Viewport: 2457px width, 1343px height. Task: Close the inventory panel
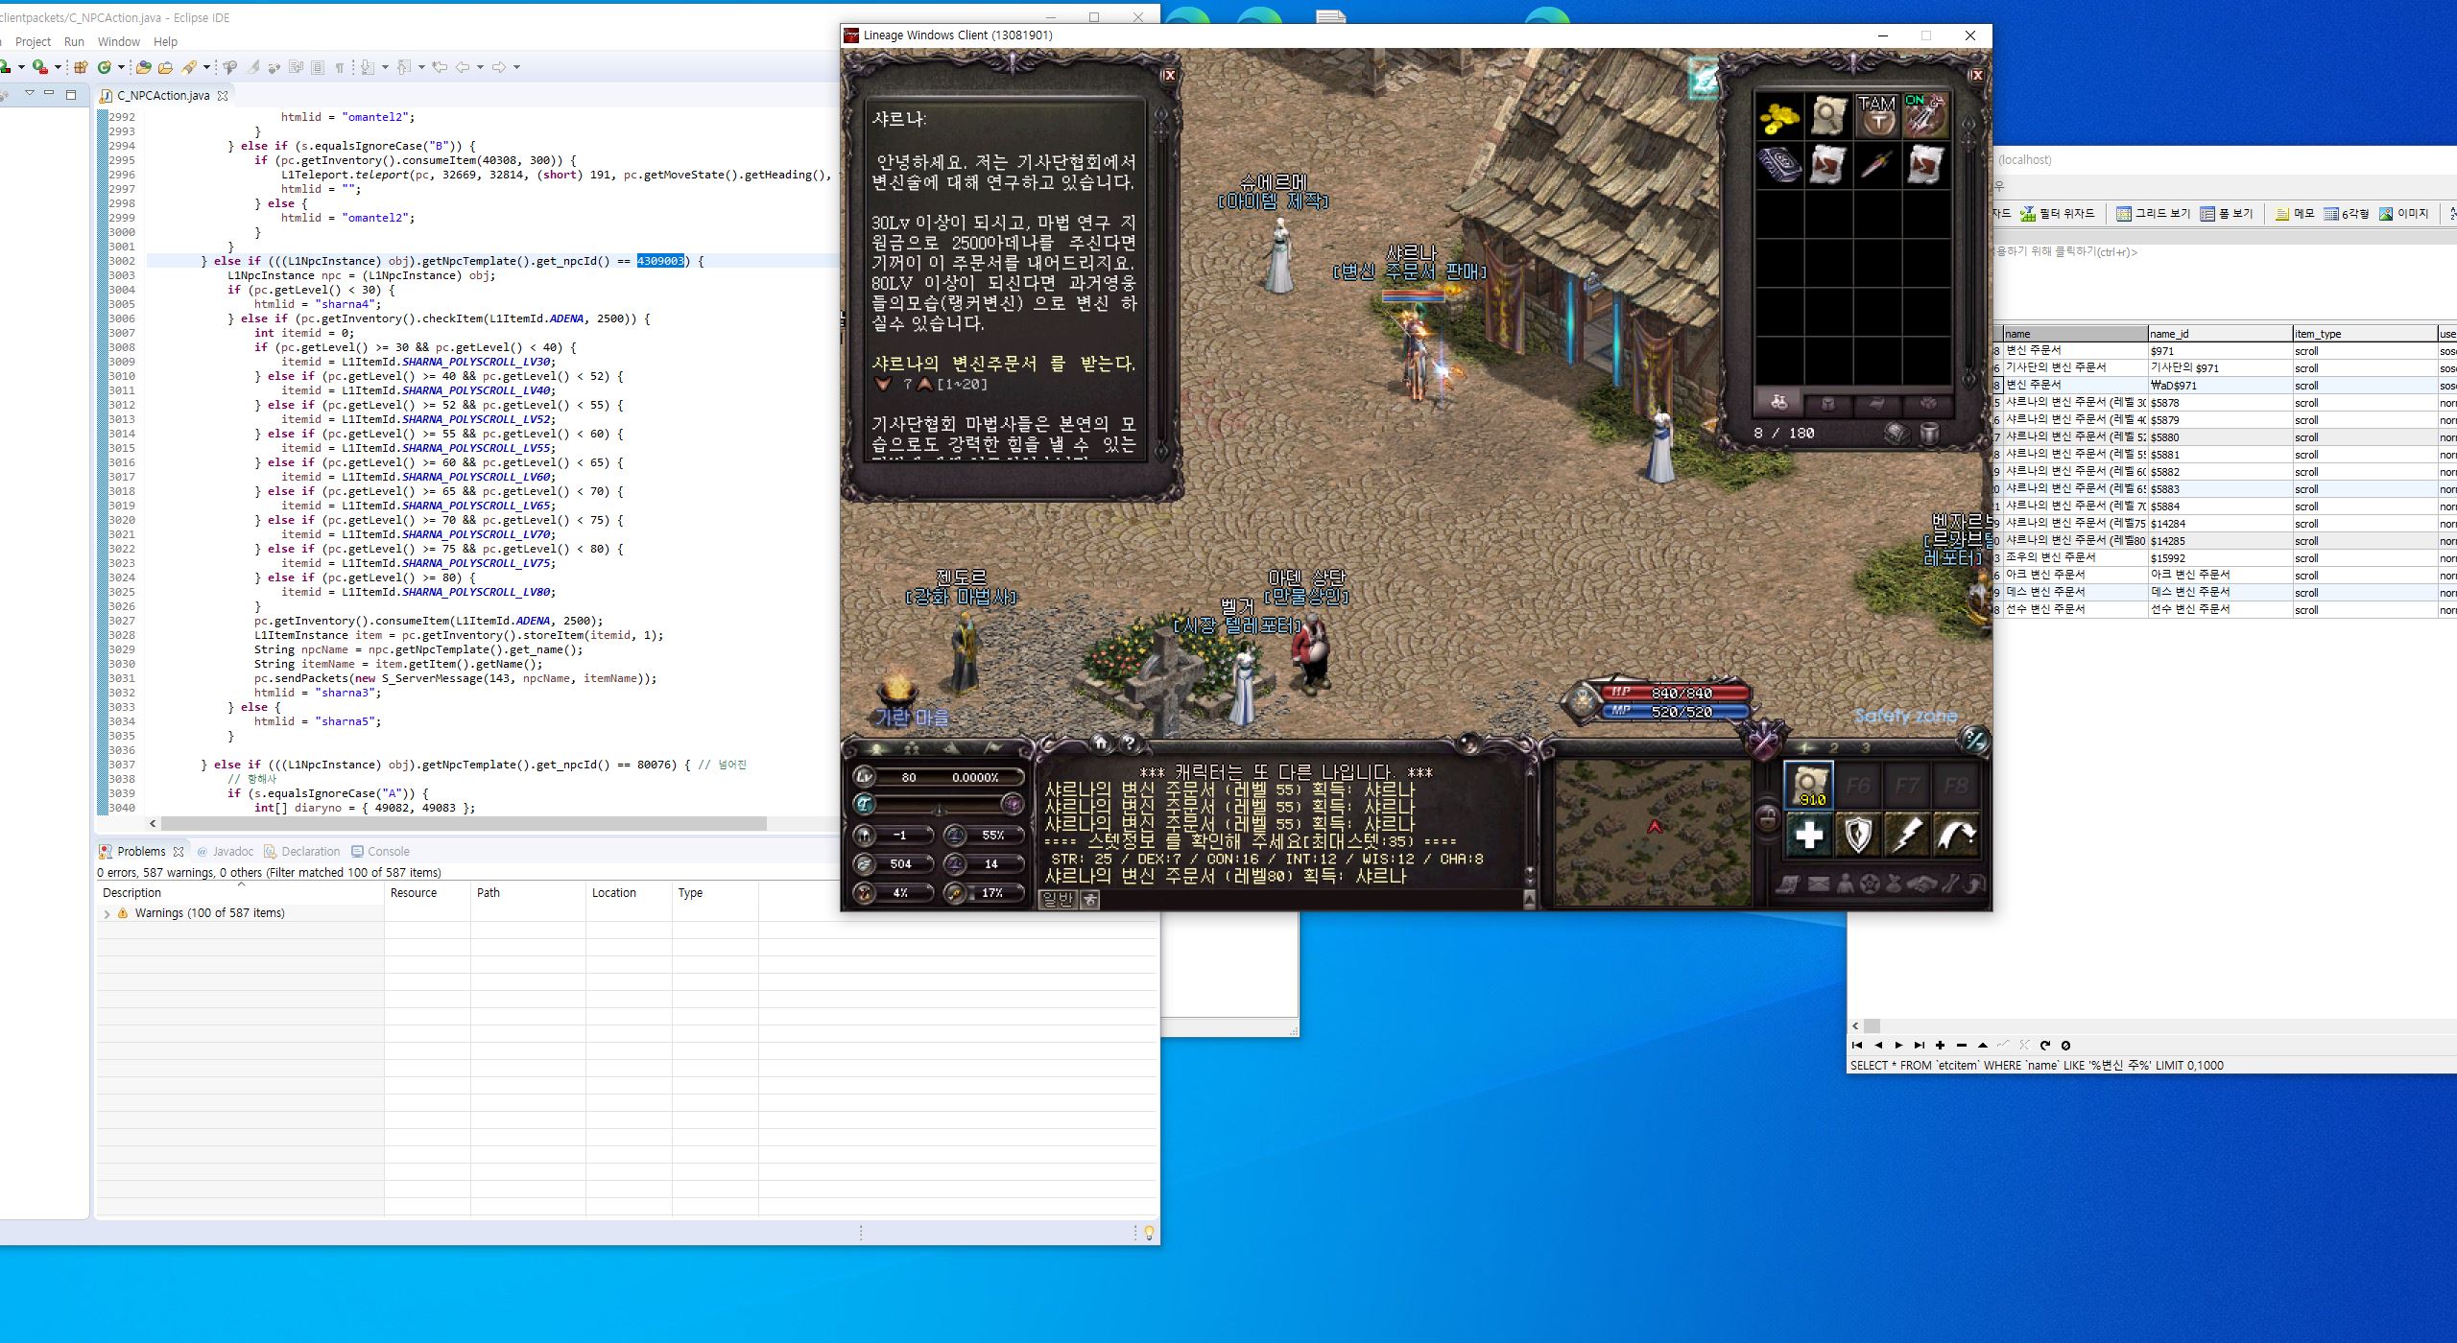(x=1977, y=75)
